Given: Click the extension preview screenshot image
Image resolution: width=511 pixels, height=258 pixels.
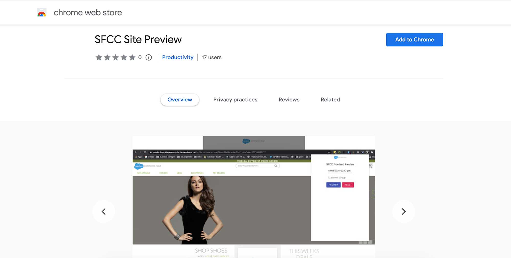Looking at the screenshot, I should tap(254, 197).
